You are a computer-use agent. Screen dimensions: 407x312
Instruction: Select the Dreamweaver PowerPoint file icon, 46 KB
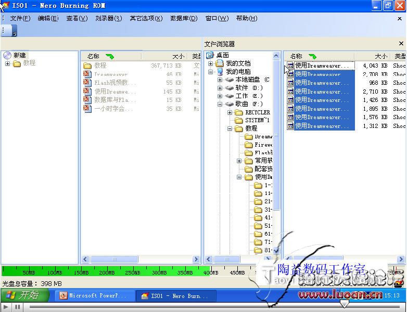(87, 74)
